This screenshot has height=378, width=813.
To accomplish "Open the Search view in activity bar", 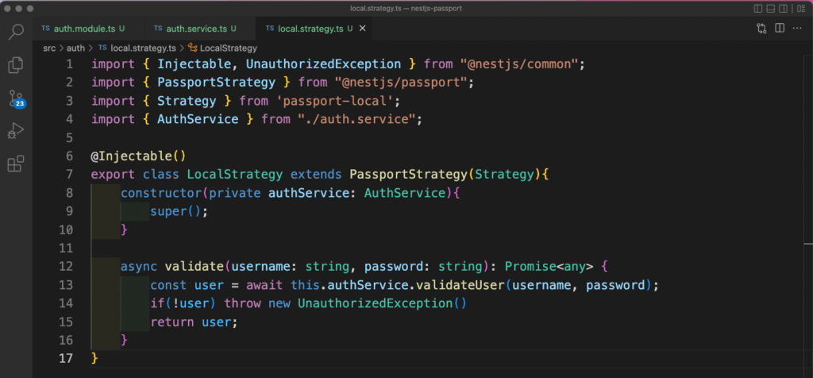I will pos(16,32).
